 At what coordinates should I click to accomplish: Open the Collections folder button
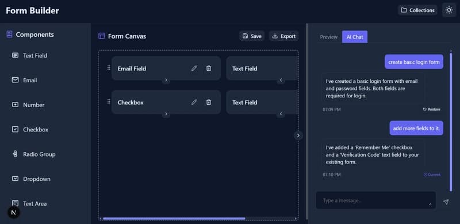417,10
